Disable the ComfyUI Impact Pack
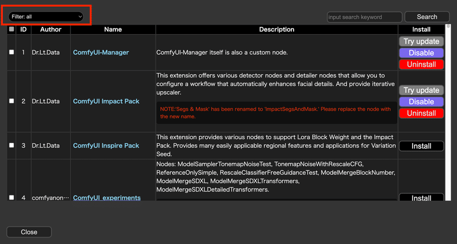This screenshot has height=244, width=457. pyautogui.click(x=421, y=101)
